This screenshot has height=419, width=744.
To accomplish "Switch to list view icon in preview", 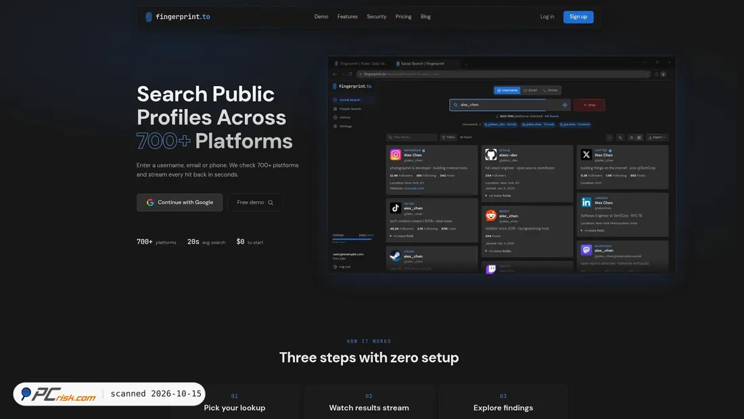I will pyautogui.click(x=631, y=138).
